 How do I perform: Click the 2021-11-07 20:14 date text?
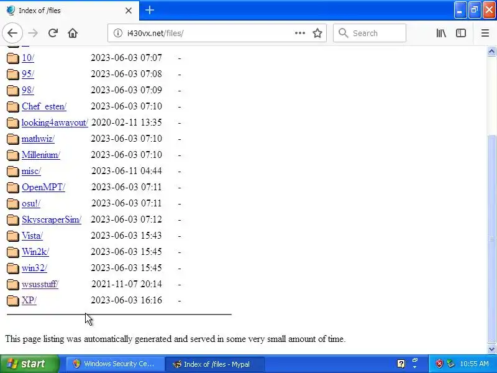click(127, 284)
